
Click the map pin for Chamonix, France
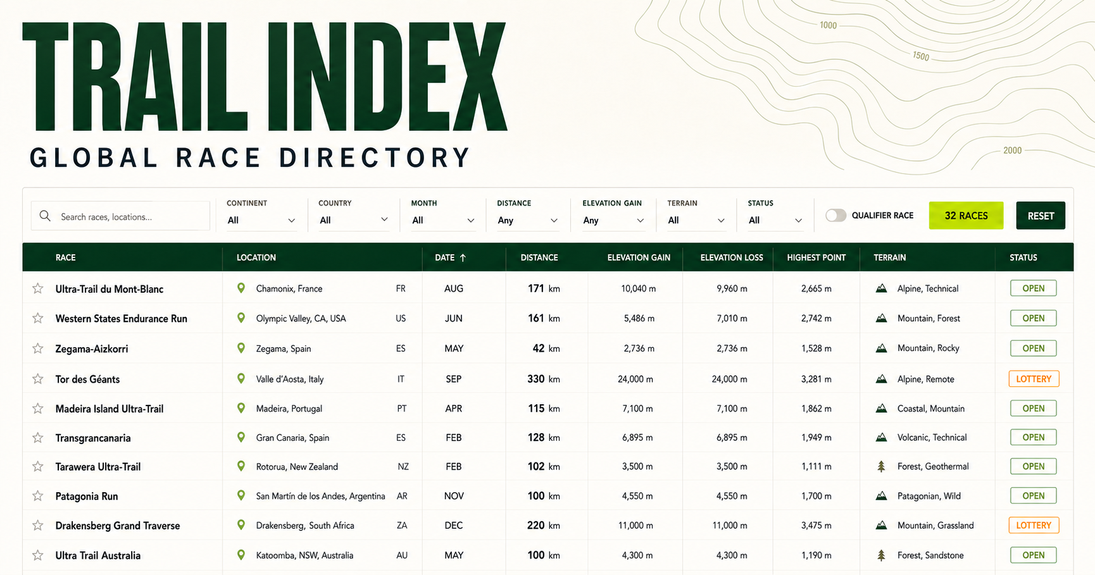tap(241, 288)
